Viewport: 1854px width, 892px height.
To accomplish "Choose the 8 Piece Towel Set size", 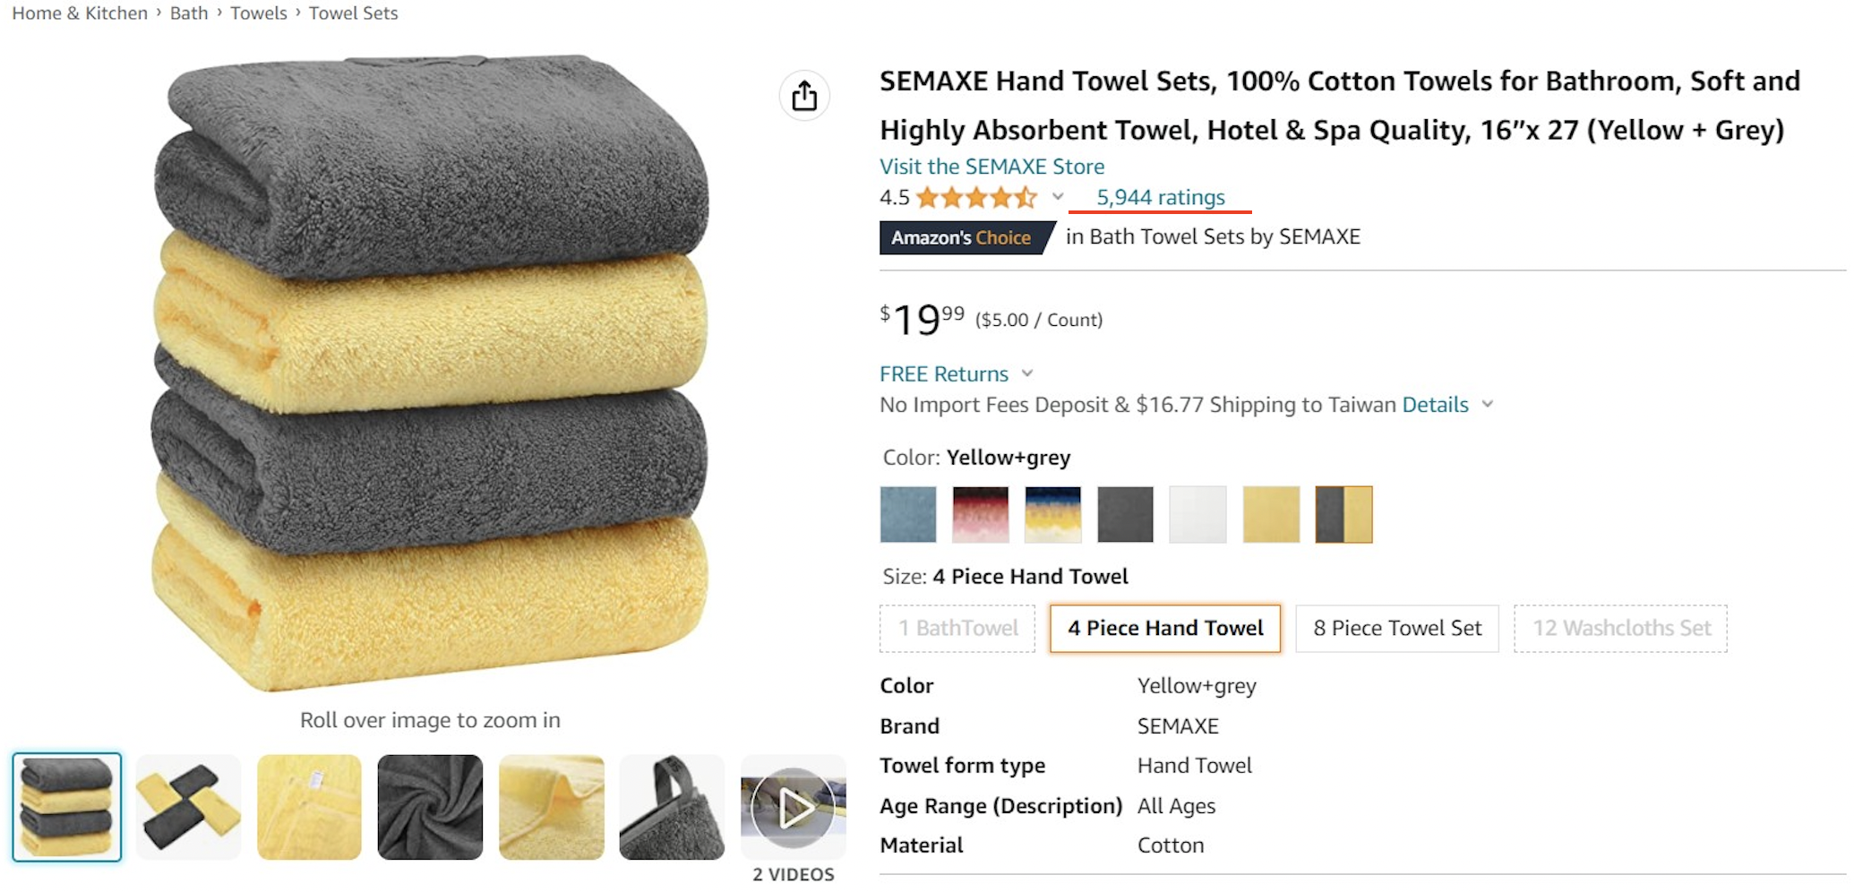I will pos(1396,629).
